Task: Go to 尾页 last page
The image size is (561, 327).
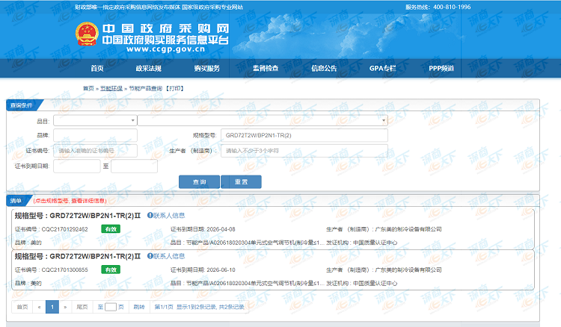Action: point(82,307)
